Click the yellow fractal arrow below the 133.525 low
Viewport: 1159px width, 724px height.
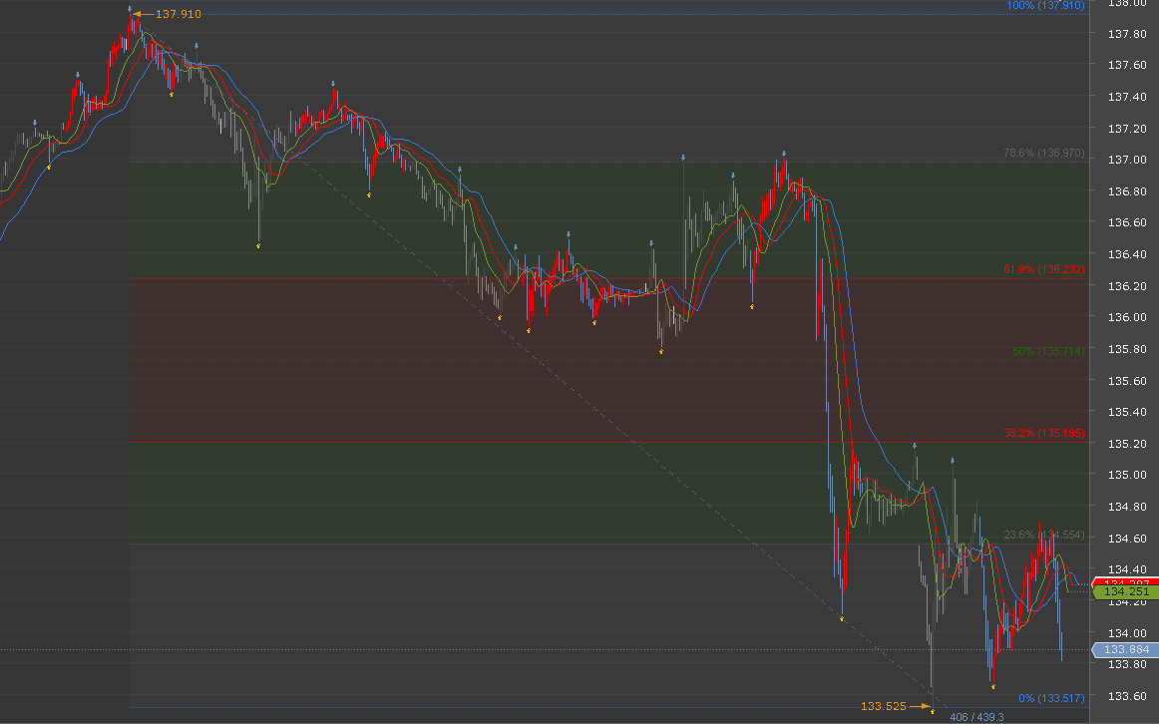[932, 712]
